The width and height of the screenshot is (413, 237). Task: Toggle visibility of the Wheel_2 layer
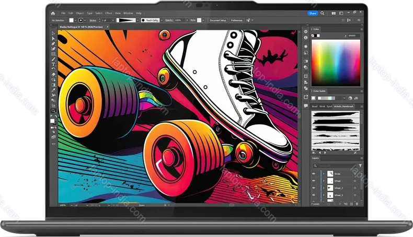pyautogui.click(x=314, y=188)
